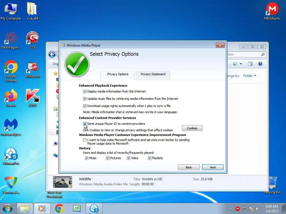Open the Action Center flag icon
Image resolution: width=286 pixels, height=214 pixels.
click(x=251, y=209)
